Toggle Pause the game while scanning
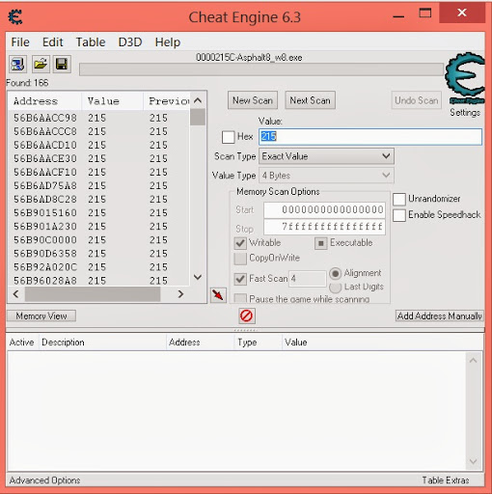 click(240, 299)
